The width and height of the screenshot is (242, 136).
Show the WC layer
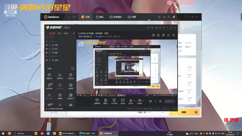(x=47, y=37)
